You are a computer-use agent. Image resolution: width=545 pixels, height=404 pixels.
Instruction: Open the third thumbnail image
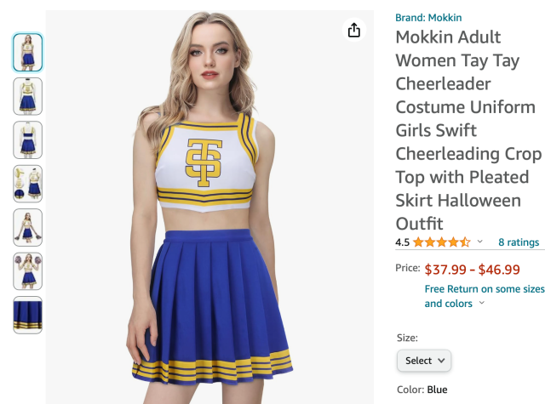point(27,139)
